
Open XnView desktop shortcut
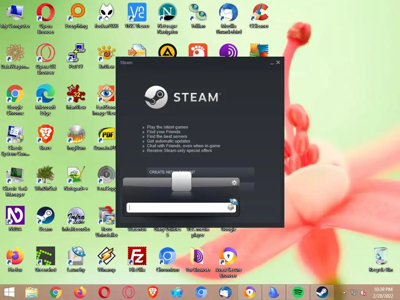point(106,56)
